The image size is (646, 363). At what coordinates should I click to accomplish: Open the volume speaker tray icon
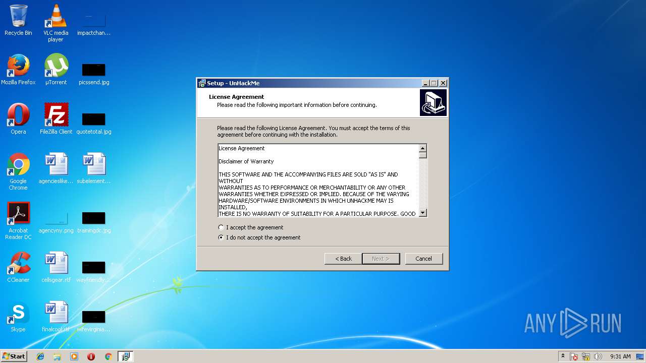point(598,356)
